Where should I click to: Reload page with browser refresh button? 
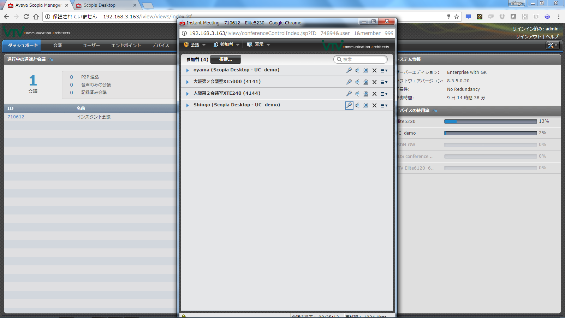pyautogui.click(x=26, y=17)
